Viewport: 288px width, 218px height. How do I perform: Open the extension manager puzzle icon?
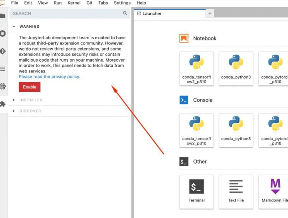coord(3,104)
